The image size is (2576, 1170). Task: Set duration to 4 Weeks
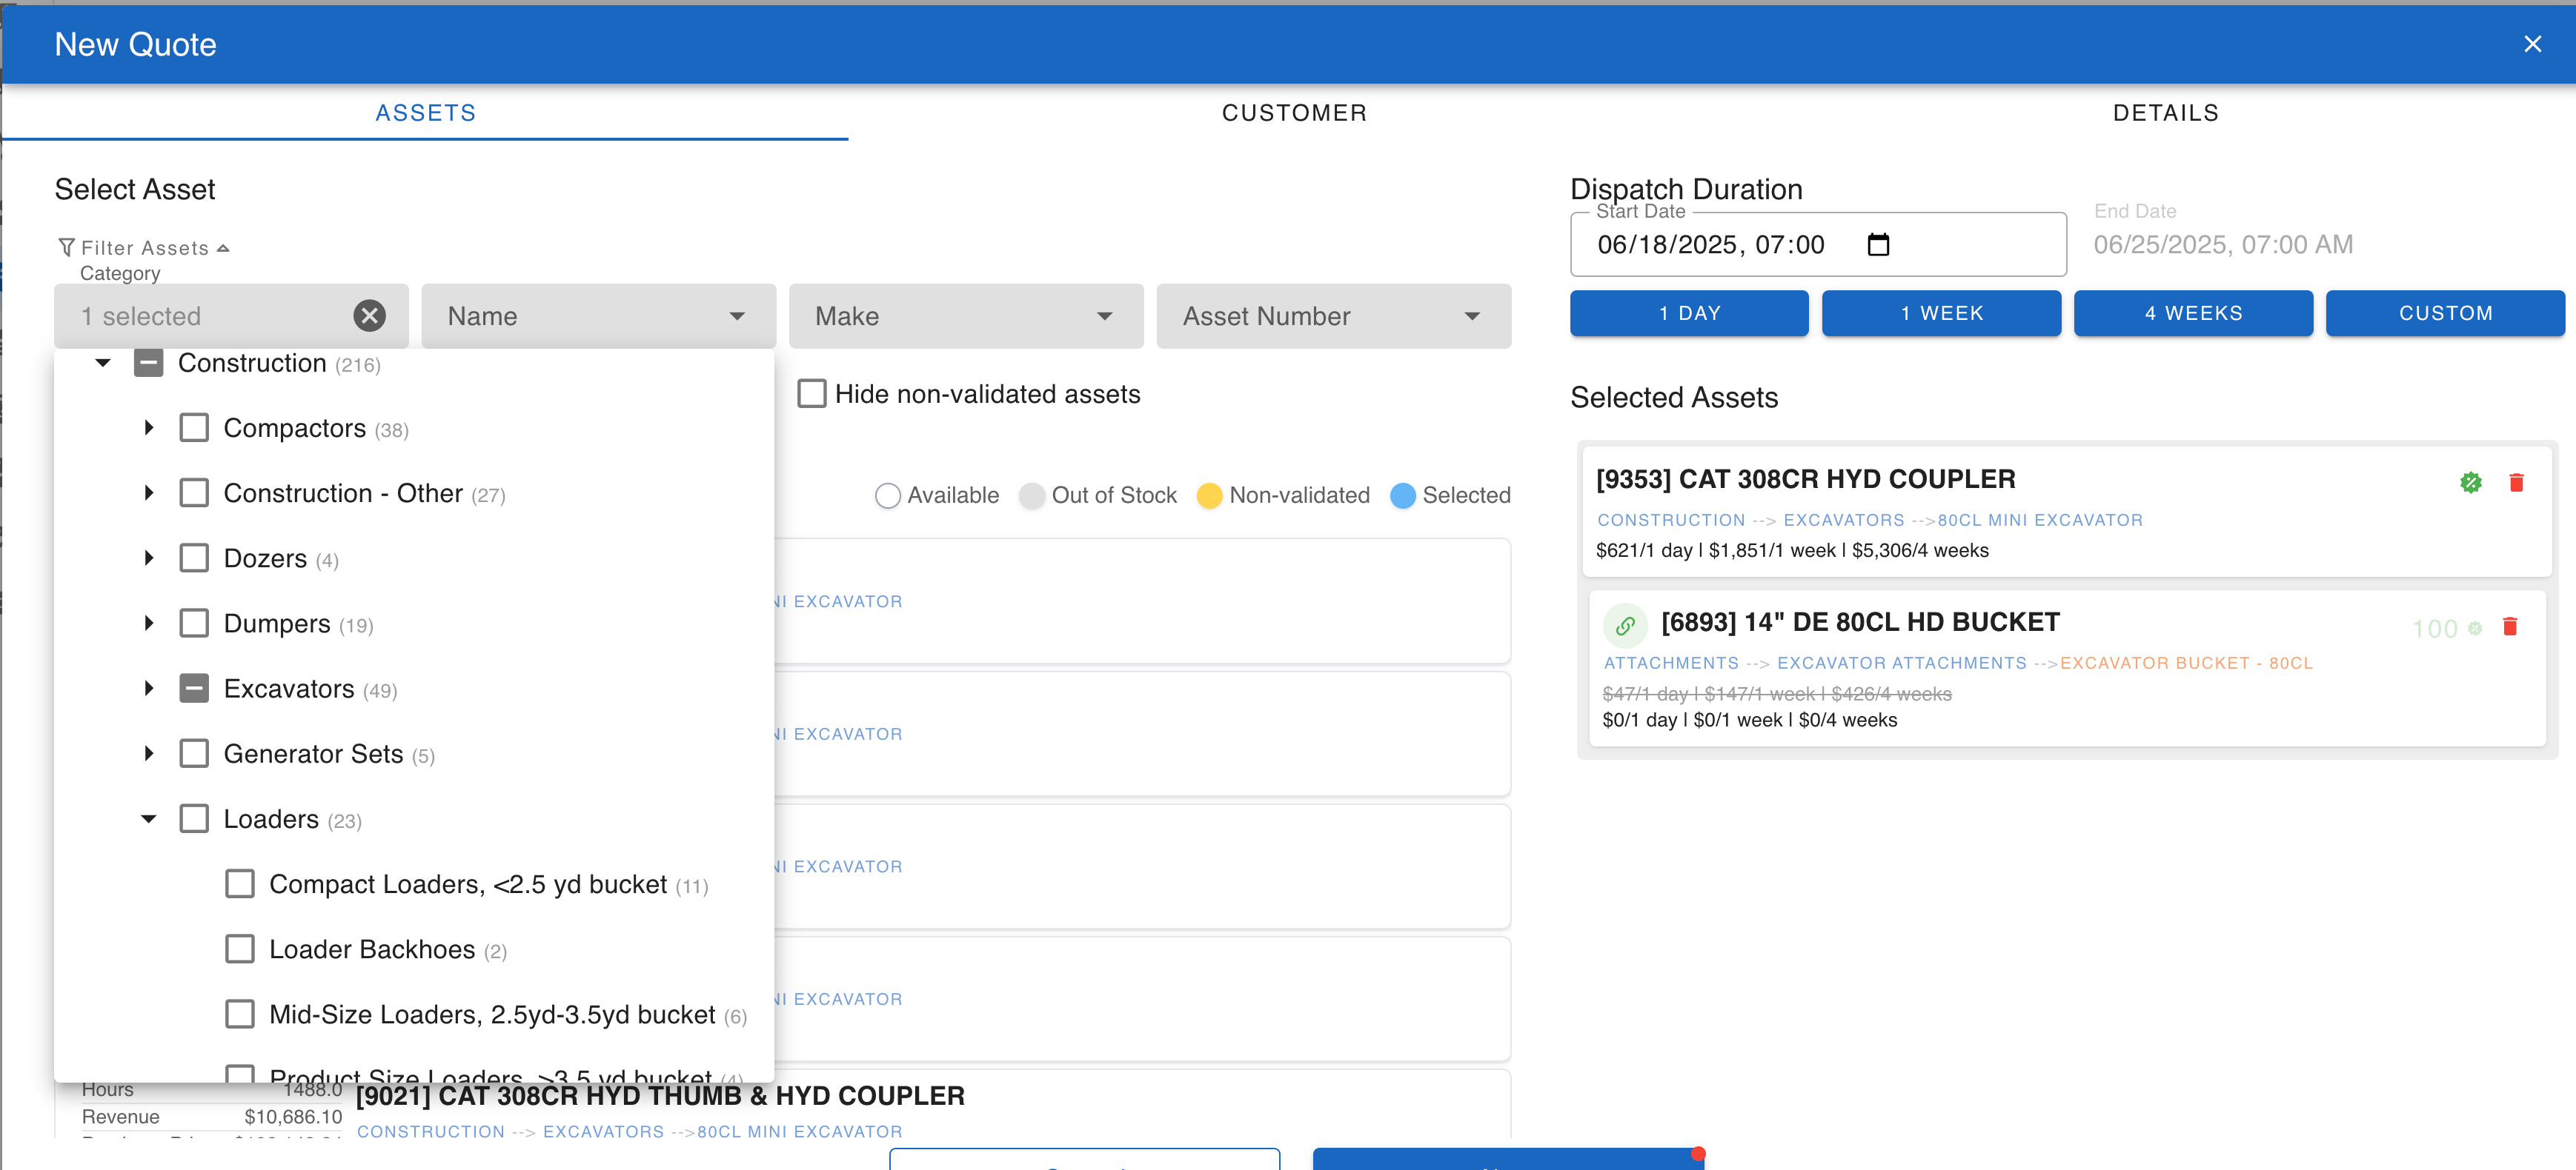point(2192,312)
